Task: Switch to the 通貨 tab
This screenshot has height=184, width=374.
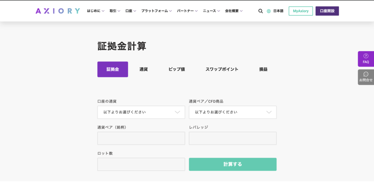Action: pos(144,69)
